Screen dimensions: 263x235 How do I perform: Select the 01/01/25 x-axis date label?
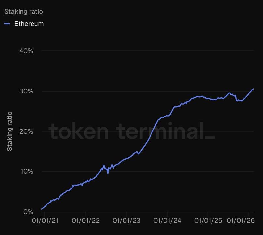[208, 221]
